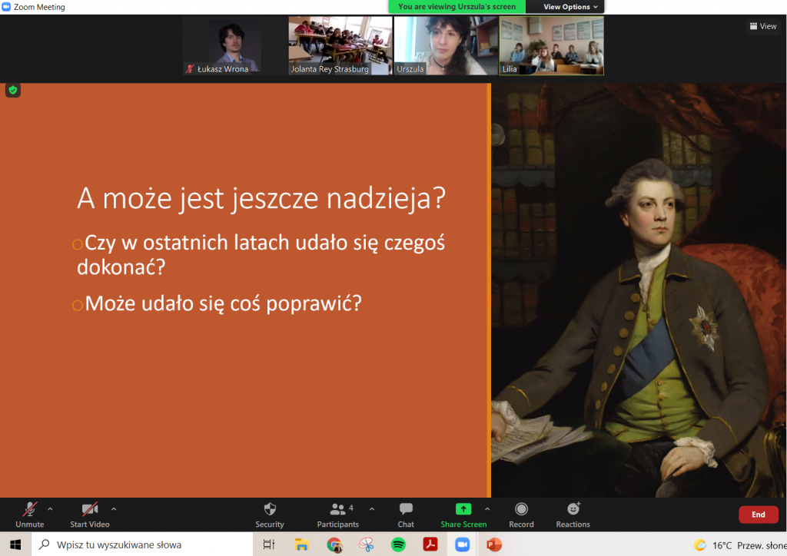Open the Participants panel
Image resolution: width=787 pixels, height=556 pixels.
point(337,514)
